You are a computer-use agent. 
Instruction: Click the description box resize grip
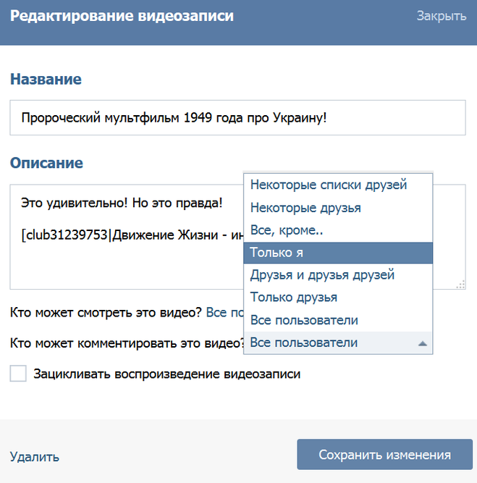coord(460,285)
